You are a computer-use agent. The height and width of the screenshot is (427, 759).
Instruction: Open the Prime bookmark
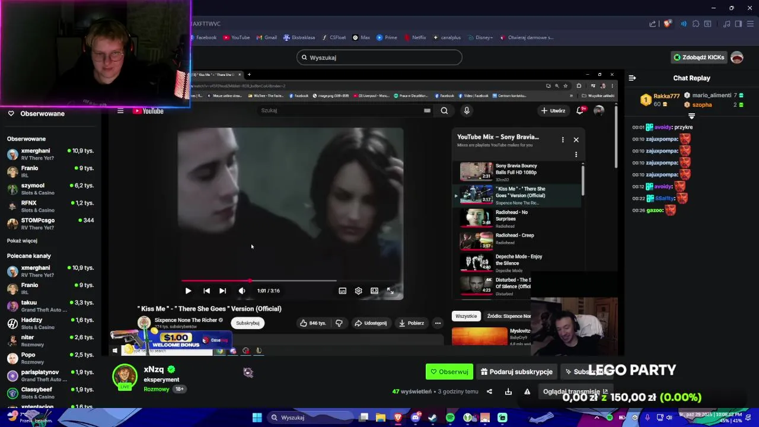(x=387, y=37)
